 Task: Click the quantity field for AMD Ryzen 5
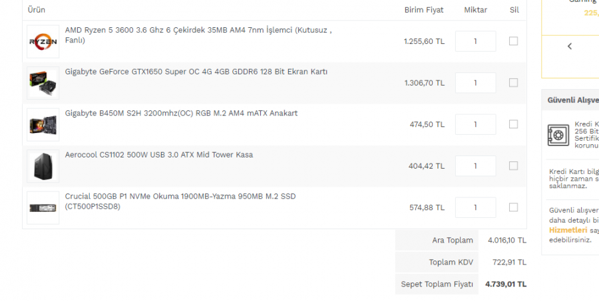pyautogui.click(x=475, y=41)
